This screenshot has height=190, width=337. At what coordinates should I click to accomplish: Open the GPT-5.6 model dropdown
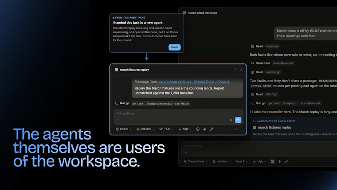click(x=166, y=129)
